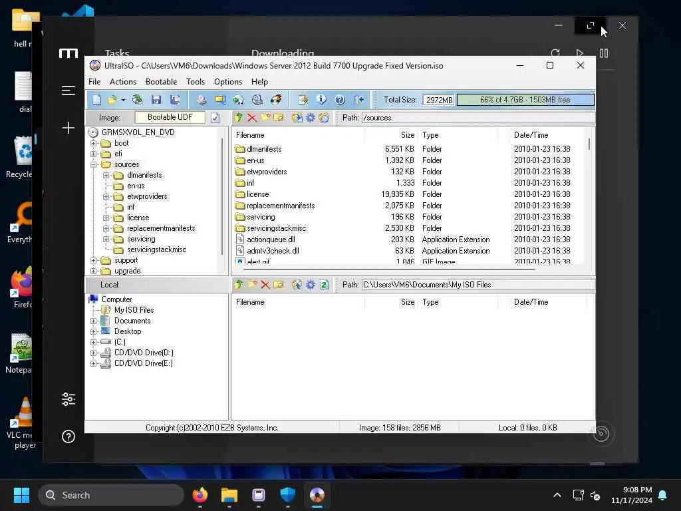Click the Change Format toolbar icon
681x511 pixels.
pos(303,100)
